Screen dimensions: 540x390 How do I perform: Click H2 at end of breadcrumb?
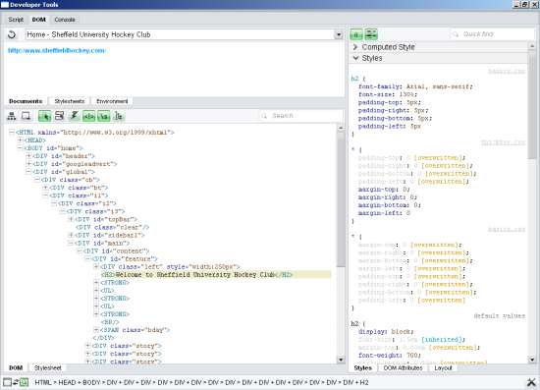(x=364, y=382)
